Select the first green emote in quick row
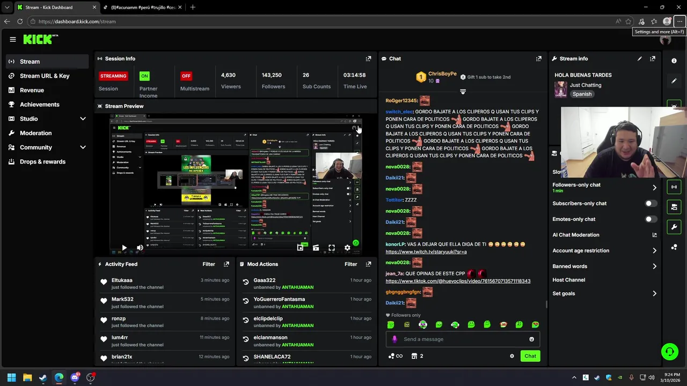Screen dimensions: 687x386 [391, 325]
